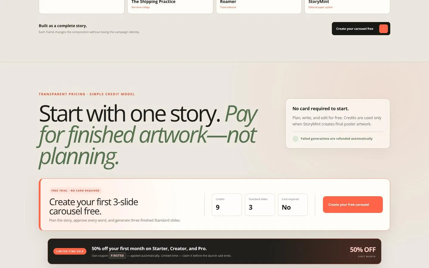Click the Built as a complete story text
This screenshot has width=429, height=268.
tap(63, 26)
